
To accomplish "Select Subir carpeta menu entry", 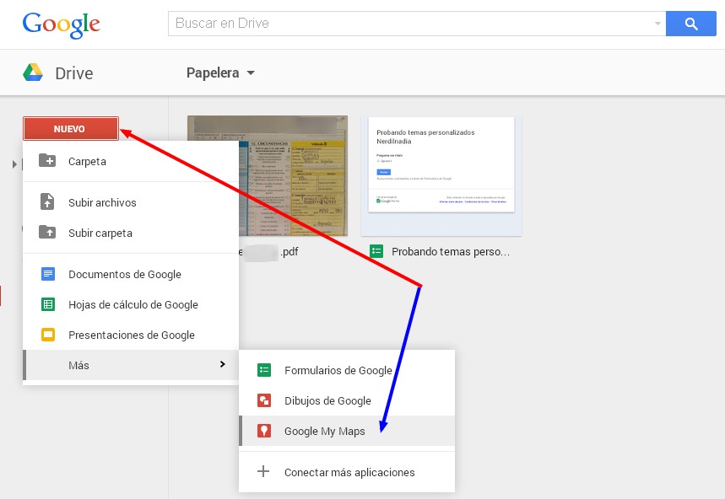I will (131, 233).
